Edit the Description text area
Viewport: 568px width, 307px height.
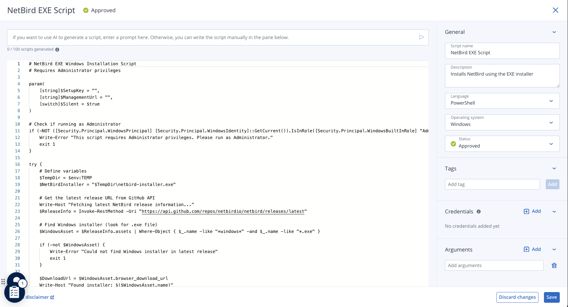(502, 76)
